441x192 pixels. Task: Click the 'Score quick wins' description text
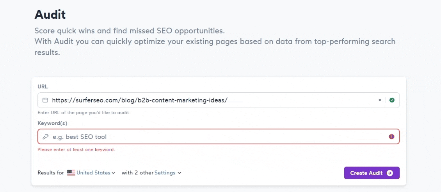point(130,31)
